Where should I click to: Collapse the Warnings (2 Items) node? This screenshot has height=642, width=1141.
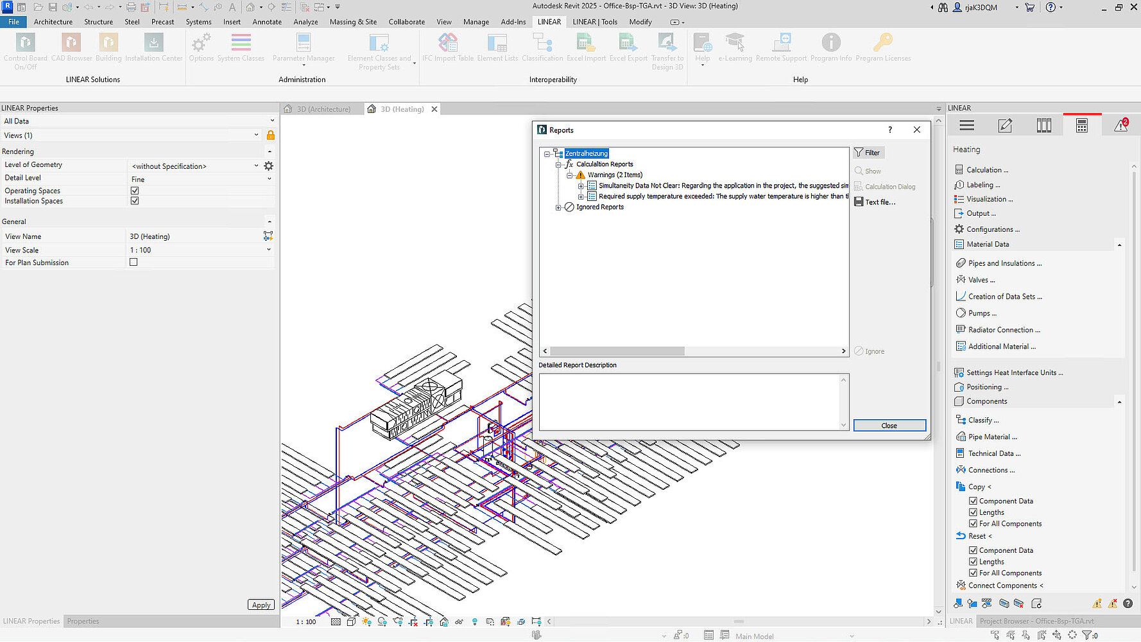[x=569, y=175]
